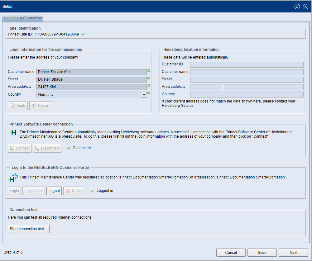This screenshot has width=312, height=261.
Task: Click the green checkmark beside Prinect Site ID
Action: pyautogui.click(x=83, y=34)
